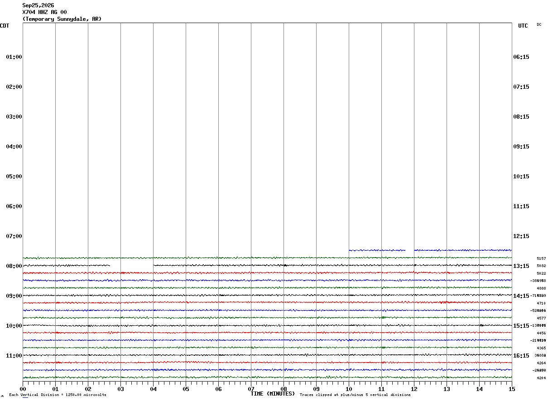Click the DC offset value 4204

click(x=541, y=378)
